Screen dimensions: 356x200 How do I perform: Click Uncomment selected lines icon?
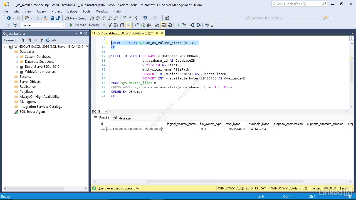[x=184, y=25]
